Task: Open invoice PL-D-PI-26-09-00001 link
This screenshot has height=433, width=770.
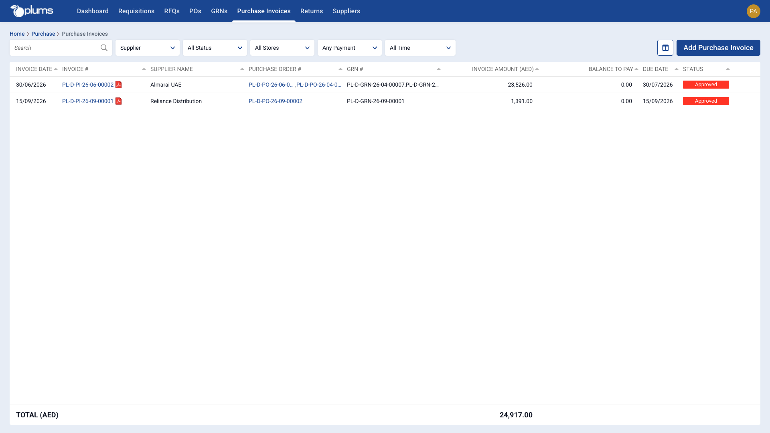Action: click(x=88, y=101)
